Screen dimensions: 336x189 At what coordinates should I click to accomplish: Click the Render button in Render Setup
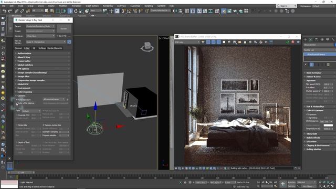(64, 28)
